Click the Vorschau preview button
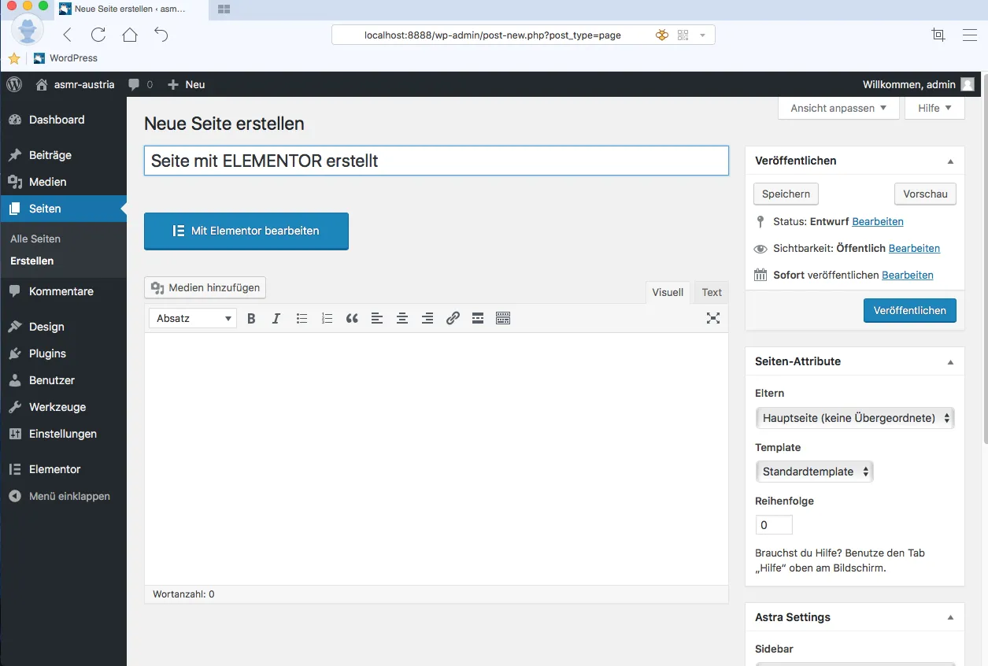Image resolution: width=988 pixels, height=666 pixels. 925,194
